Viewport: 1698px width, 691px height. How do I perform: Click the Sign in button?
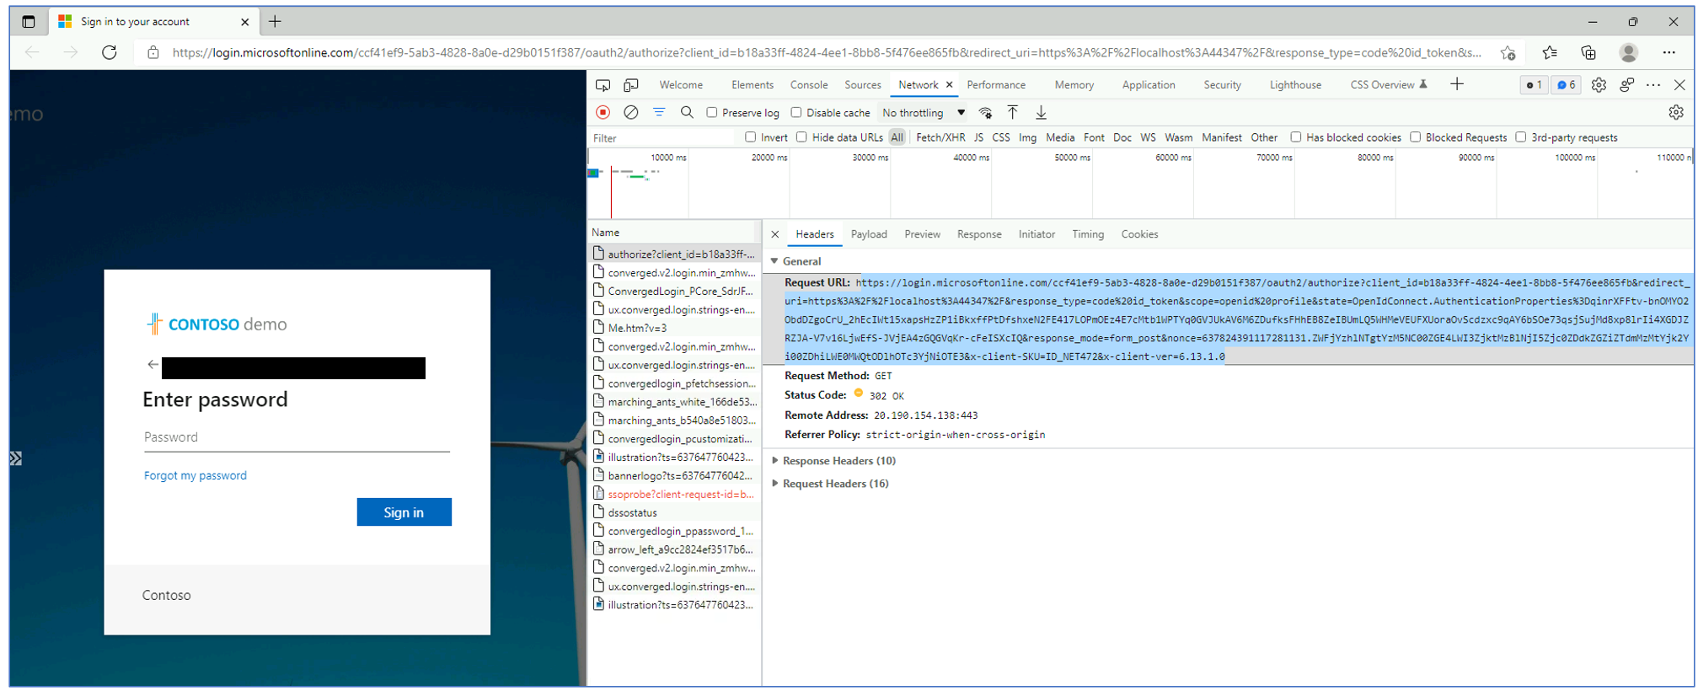click(404, 512)
